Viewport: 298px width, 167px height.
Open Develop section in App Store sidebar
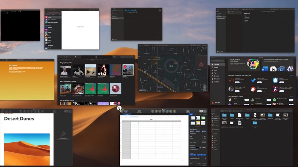pyautogui.click(x=218, y=76)
